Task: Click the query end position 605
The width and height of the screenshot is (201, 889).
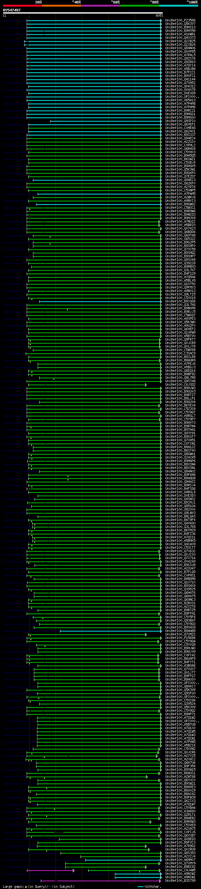Action: [x=158, y=15]
